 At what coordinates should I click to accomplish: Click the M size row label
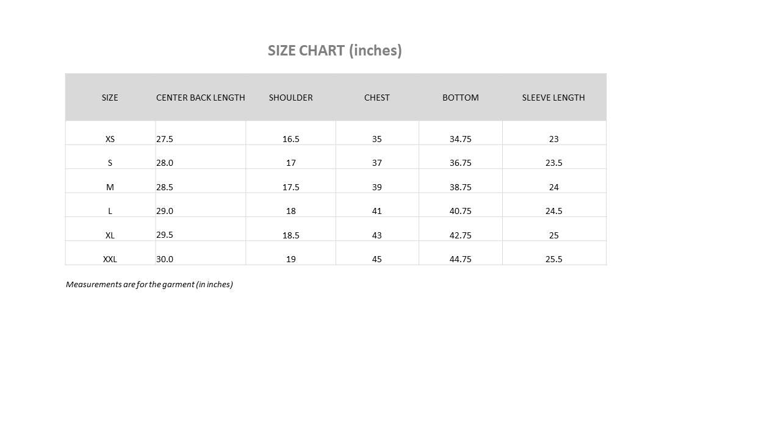pos(110,187)
